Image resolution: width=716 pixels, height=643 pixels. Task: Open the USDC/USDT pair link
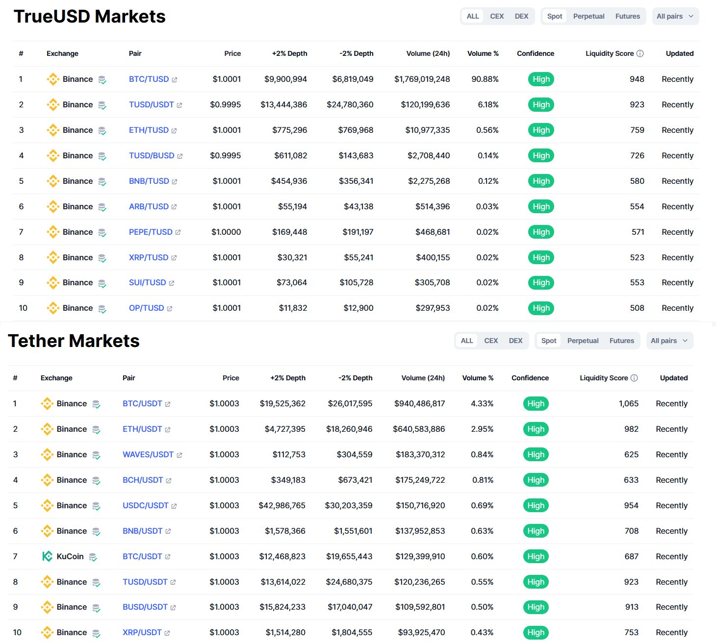[146, 506]
